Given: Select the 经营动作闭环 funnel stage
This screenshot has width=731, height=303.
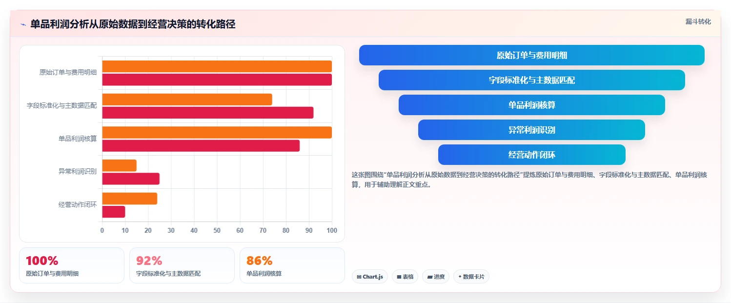Looking at the screenshot, I should [531, 155].
